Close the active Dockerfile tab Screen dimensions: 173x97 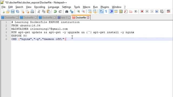tap(88, 18)
